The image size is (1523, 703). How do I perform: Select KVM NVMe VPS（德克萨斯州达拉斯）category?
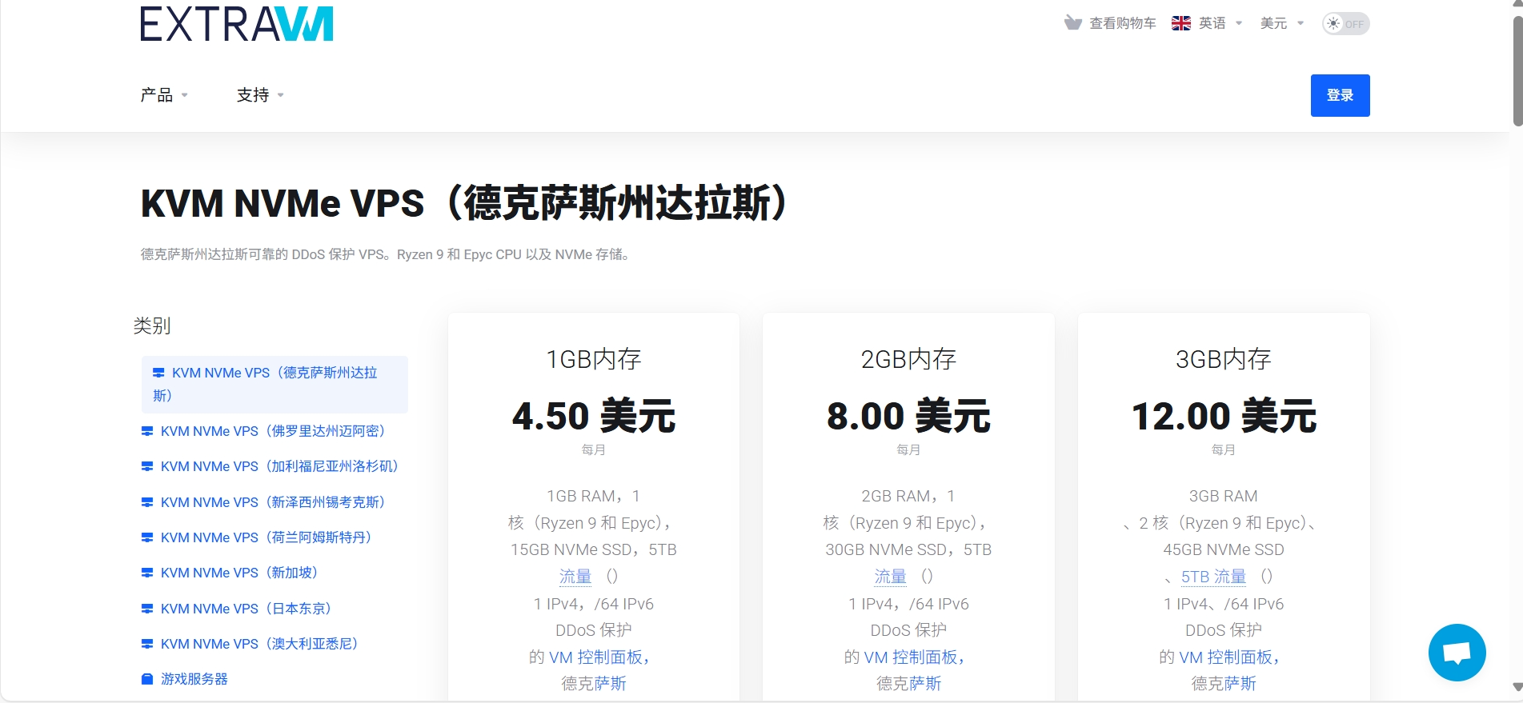click(x=274, y=384)
